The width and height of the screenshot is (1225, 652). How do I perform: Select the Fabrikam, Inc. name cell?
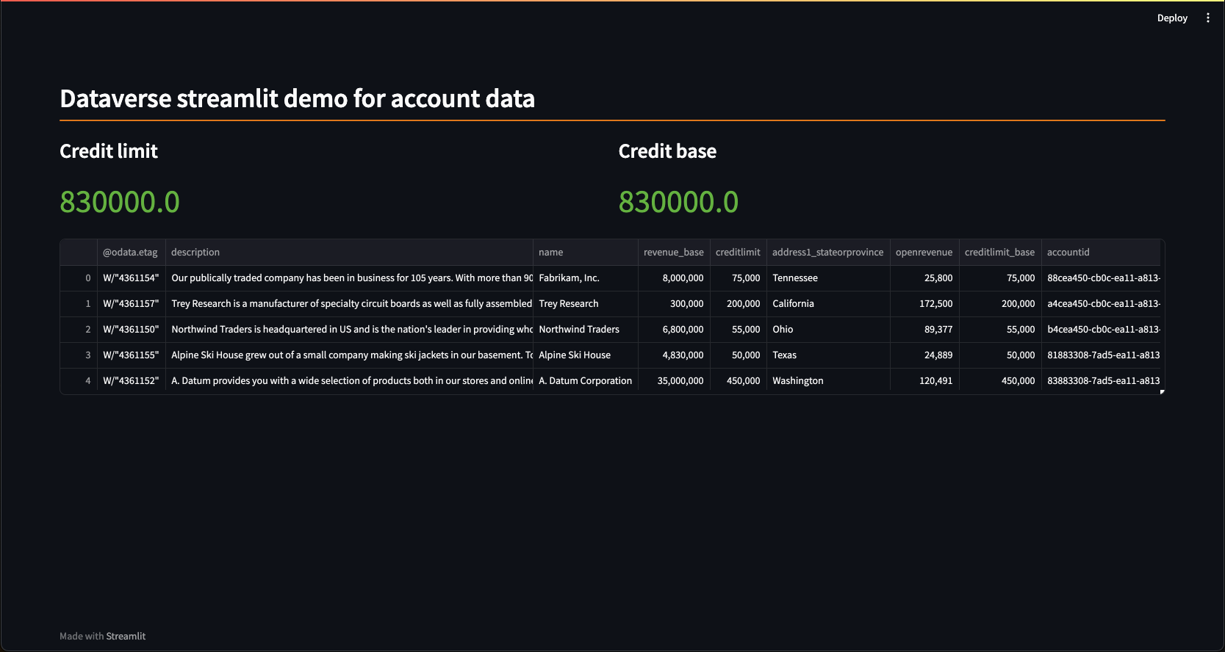tap(585, 278)
